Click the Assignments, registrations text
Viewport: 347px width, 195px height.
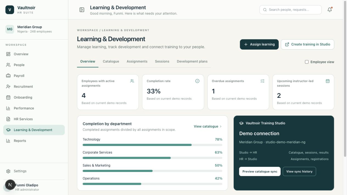(309, 159)
